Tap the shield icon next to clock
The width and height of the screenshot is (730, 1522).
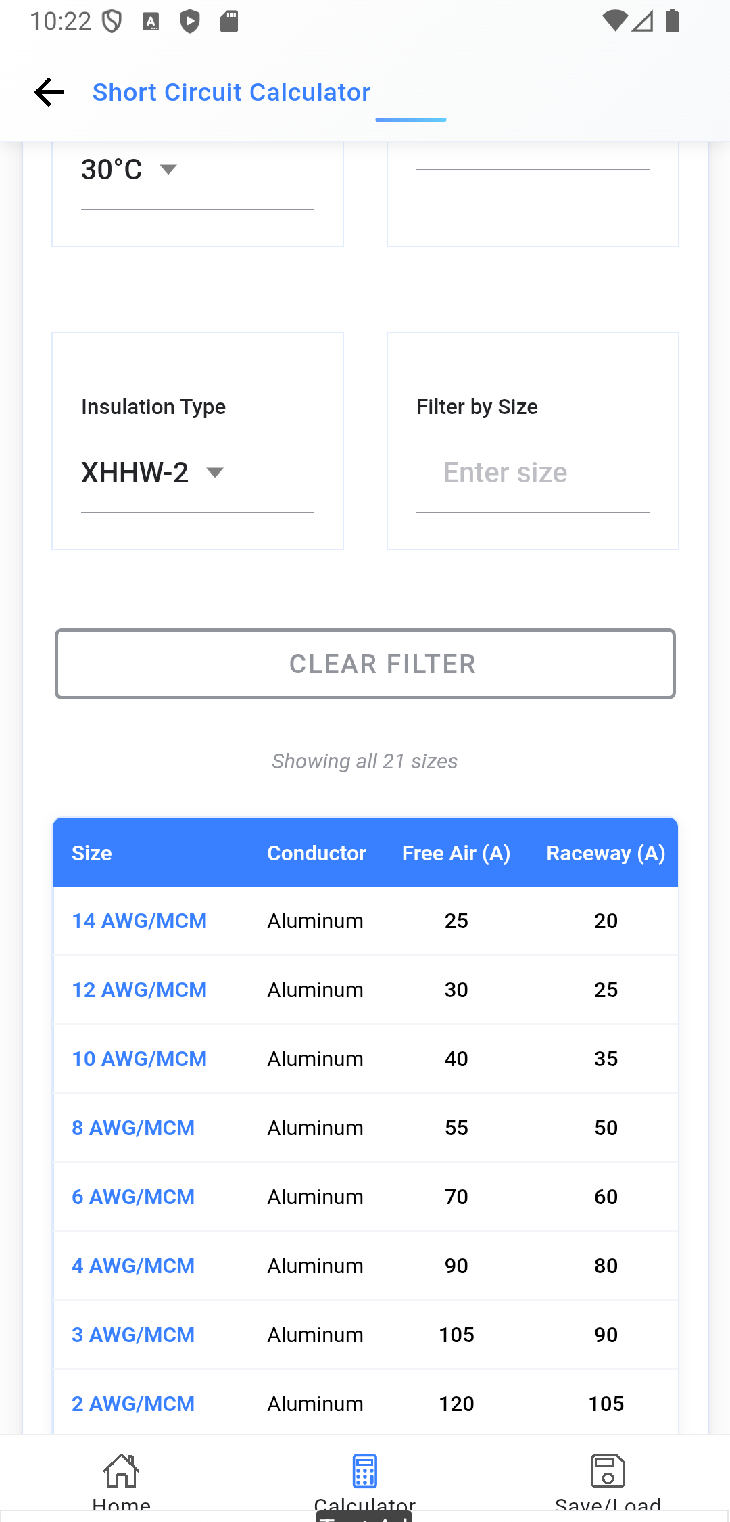[x=112, y=22]
